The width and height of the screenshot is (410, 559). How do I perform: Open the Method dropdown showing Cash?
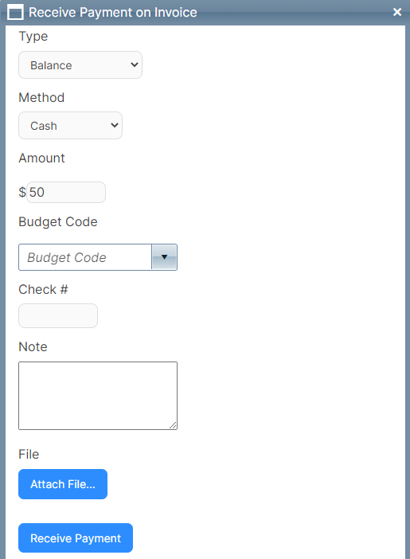(x=70, y=126)
